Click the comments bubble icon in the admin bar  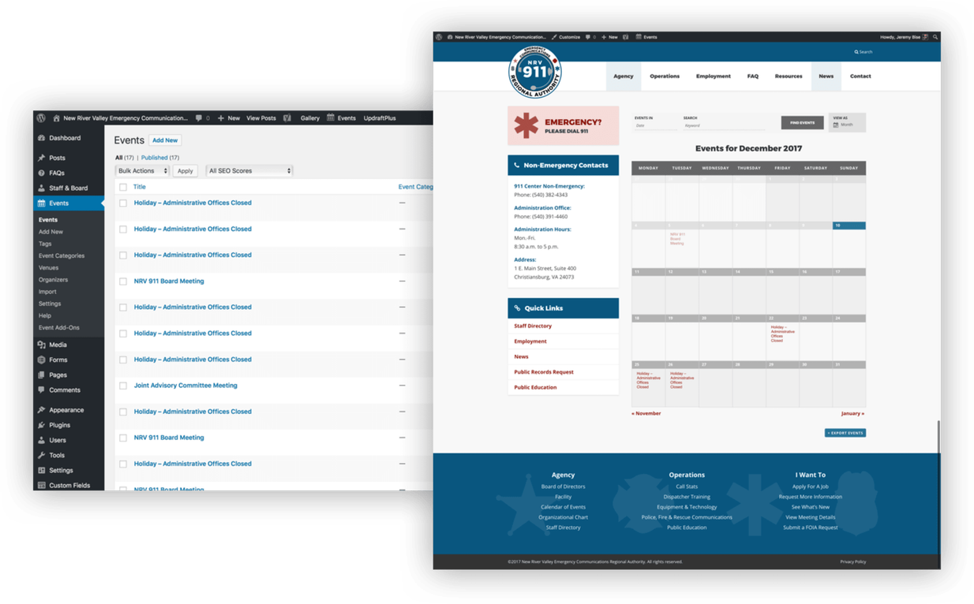coord(199,117)
